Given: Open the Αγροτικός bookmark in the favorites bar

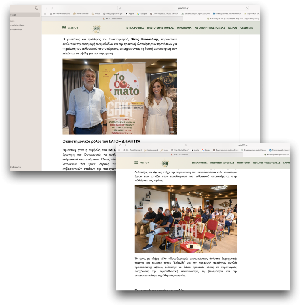Looking at the screenshot, I should pyautogui.click(x=251, y=13).
